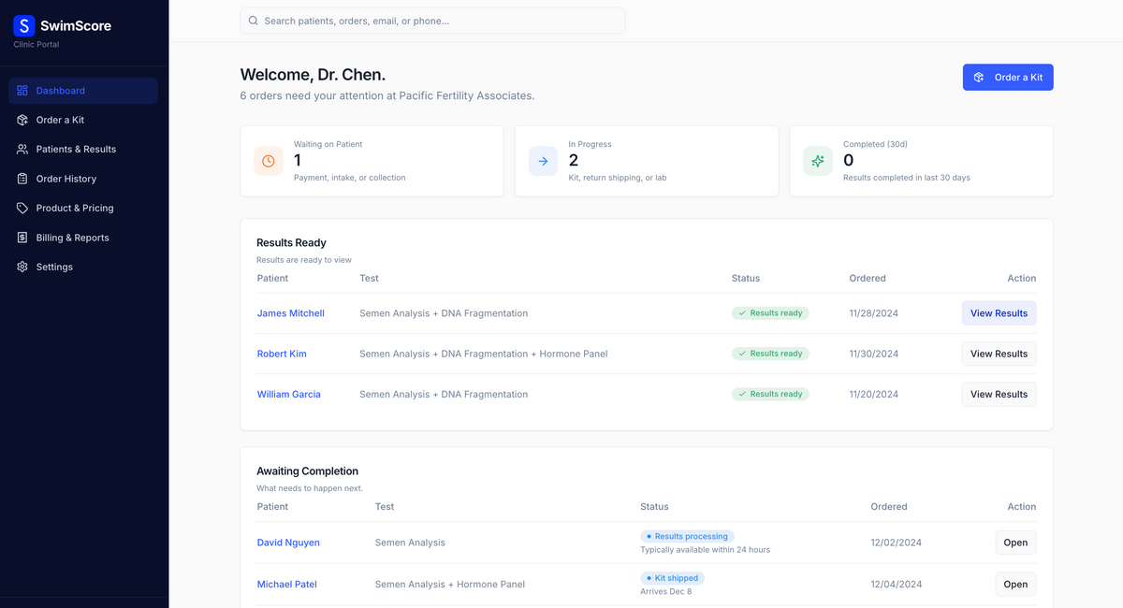Click the Welcome, Dr. Chen heading
The height and width of the screenshot is (608, 1123).
(x=313, y=75)
